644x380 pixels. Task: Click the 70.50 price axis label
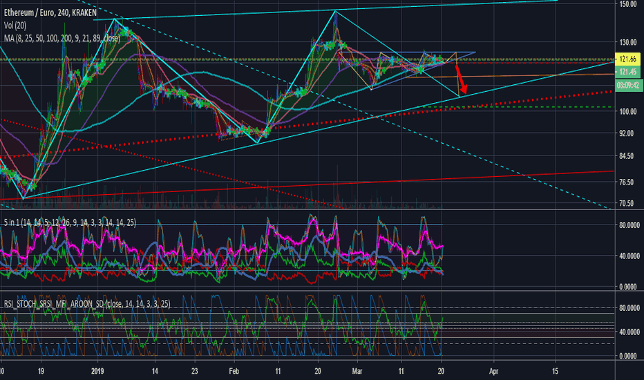click(626, 203)
